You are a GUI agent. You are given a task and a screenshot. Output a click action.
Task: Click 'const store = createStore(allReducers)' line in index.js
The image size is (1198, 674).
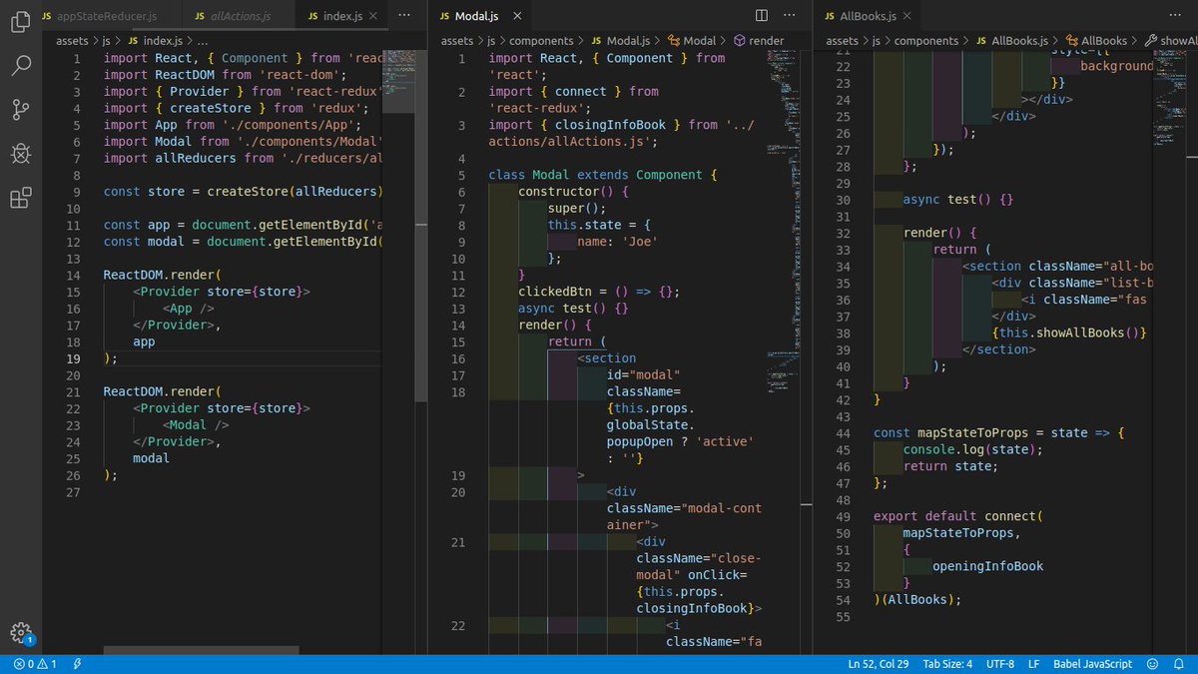click(243, 192)
